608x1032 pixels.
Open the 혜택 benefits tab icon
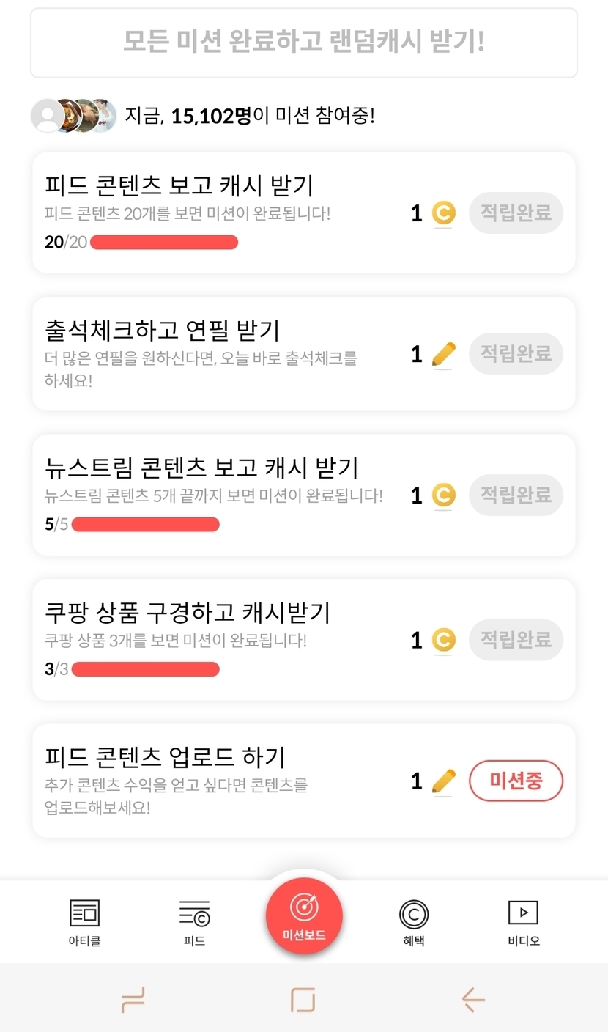(414, 914)
